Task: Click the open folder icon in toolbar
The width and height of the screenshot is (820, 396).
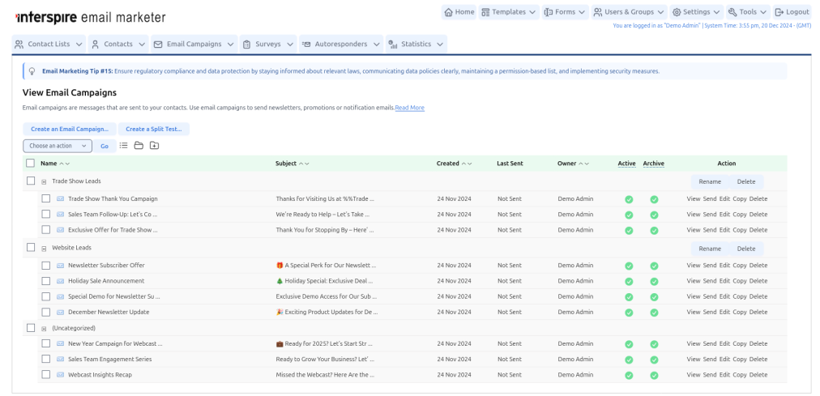Action: tap(139, 146)
